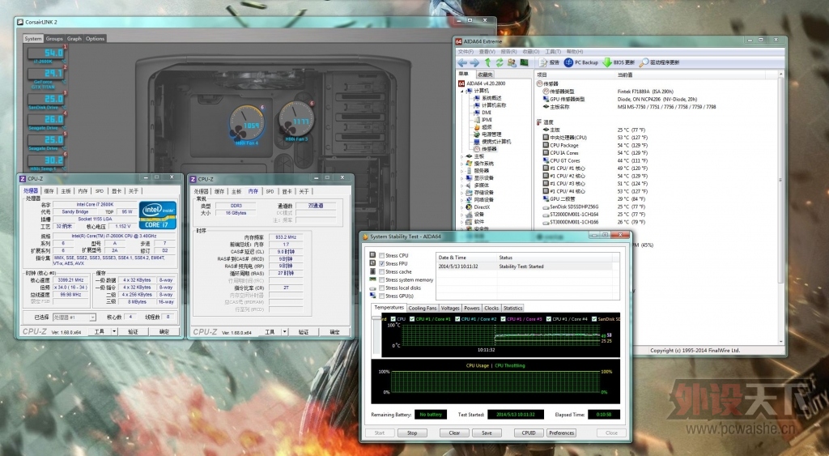The width and height of the screenshot is (829, 456).
Task: Tick Stress system memory checkbox
Action: (382, 280)
